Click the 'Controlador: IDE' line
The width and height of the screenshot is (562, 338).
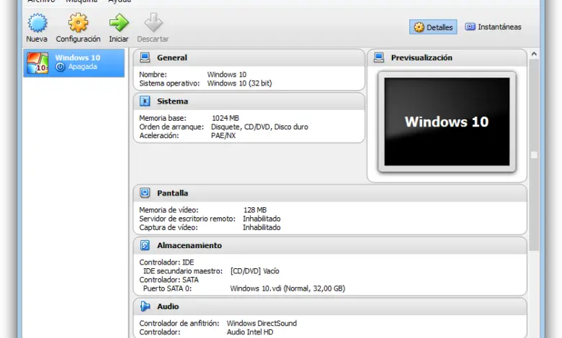pyautogui.click(x=166, y=262)
